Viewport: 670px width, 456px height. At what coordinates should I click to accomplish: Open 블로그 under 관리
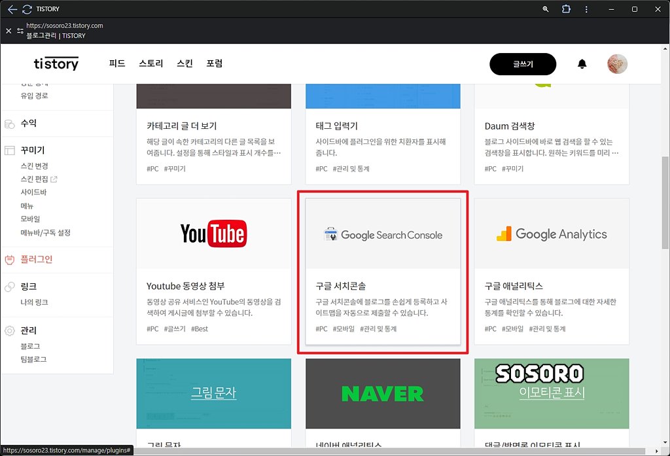[x=30, y=346]
